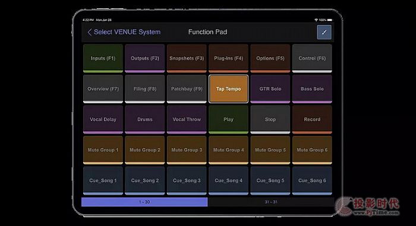Open Select VENUE System link
The height and width of the screenshot is (226, 416).
pos(127,32)
